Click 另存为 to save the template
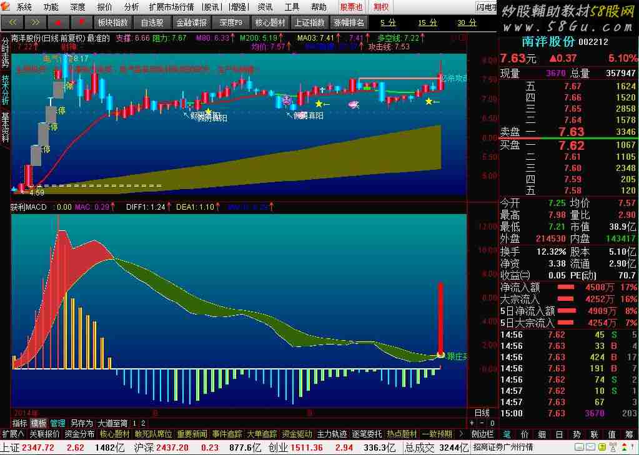The image size is (639, 455). 81,423
